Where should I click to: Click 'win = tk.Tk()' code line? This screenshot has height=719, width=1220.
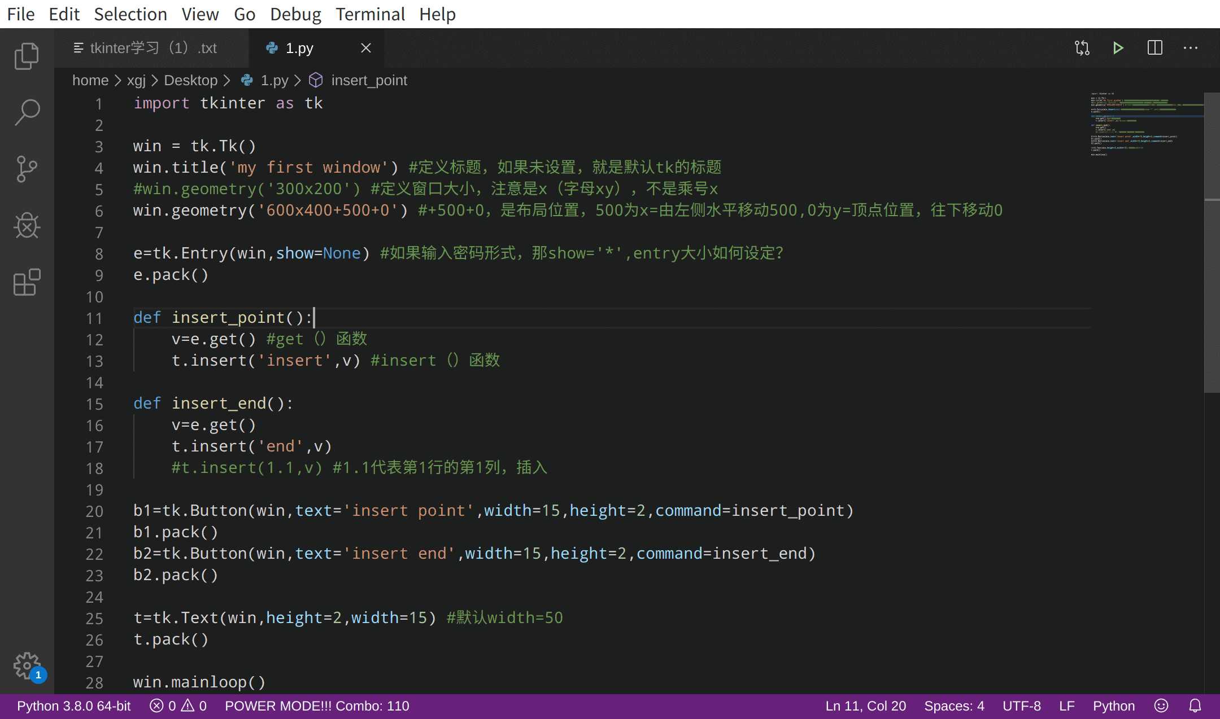coord(195,146)
